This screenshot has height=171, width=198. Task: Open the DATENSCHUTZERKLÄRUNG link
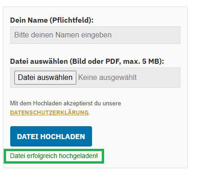pyautogui.click(x=49, y=113)
